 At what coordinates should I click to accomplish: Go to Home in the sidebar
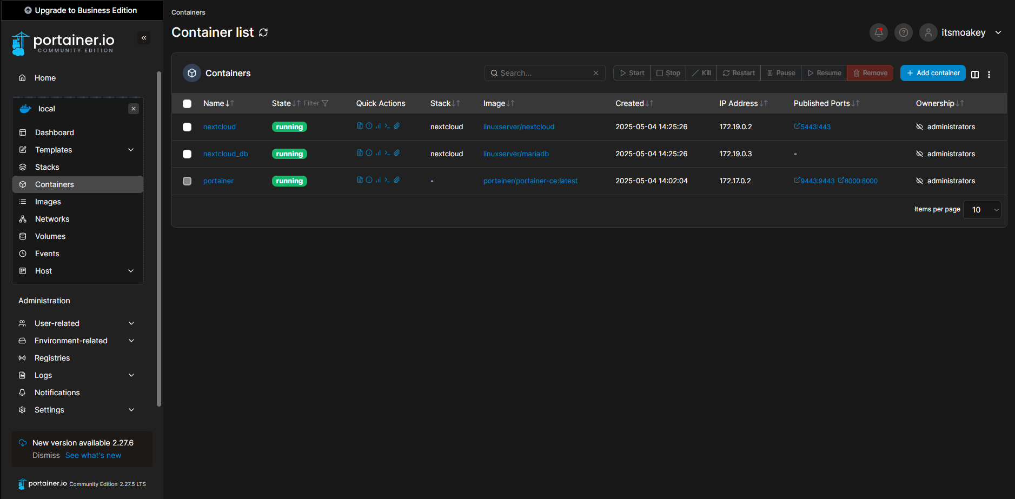click(45, 78)
